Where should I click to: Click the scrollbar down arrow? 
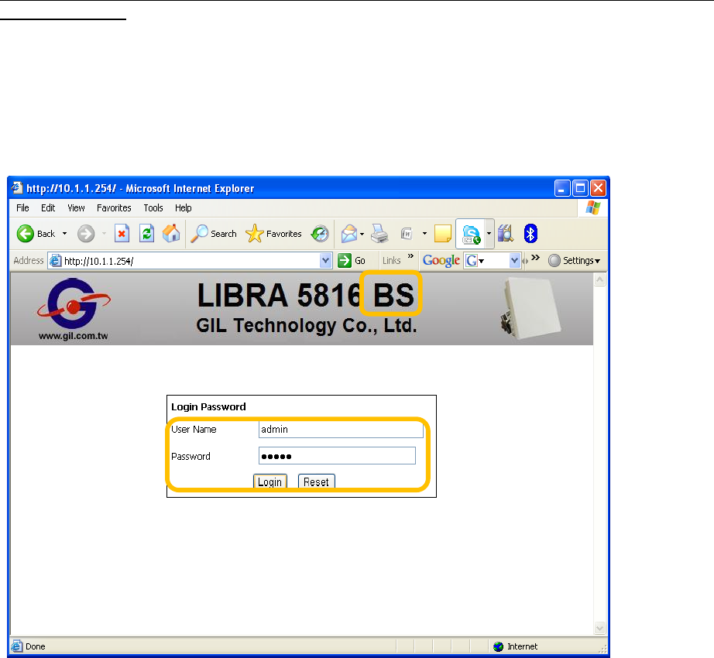[x=599, y=628]
